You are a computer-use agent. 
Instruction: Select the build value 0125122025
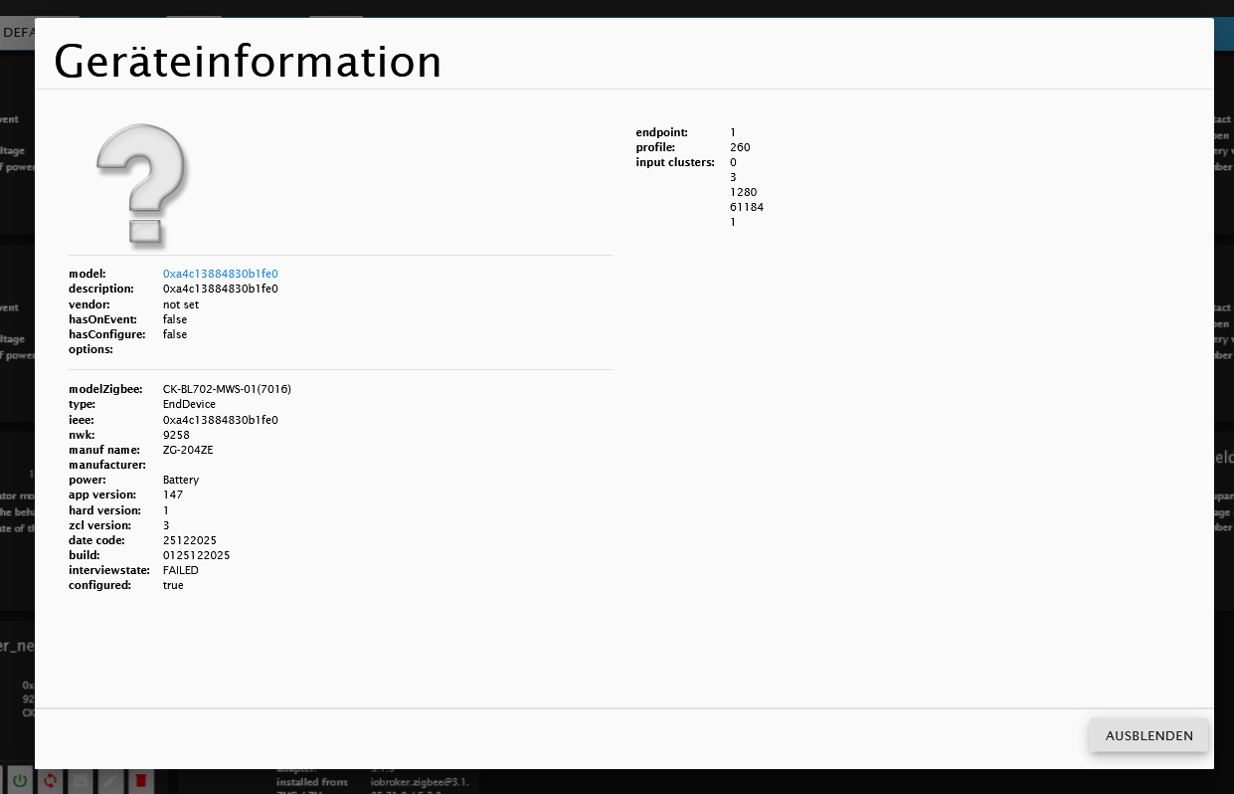tap(196, 555)
